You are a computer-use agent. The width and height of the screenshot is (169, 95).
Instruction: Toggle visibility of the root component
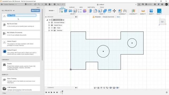click(x=50, y=20)
